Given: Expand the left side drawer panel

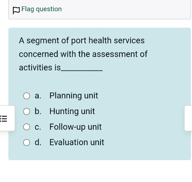Looking at the screenshot, I should (x=7, y=118).
